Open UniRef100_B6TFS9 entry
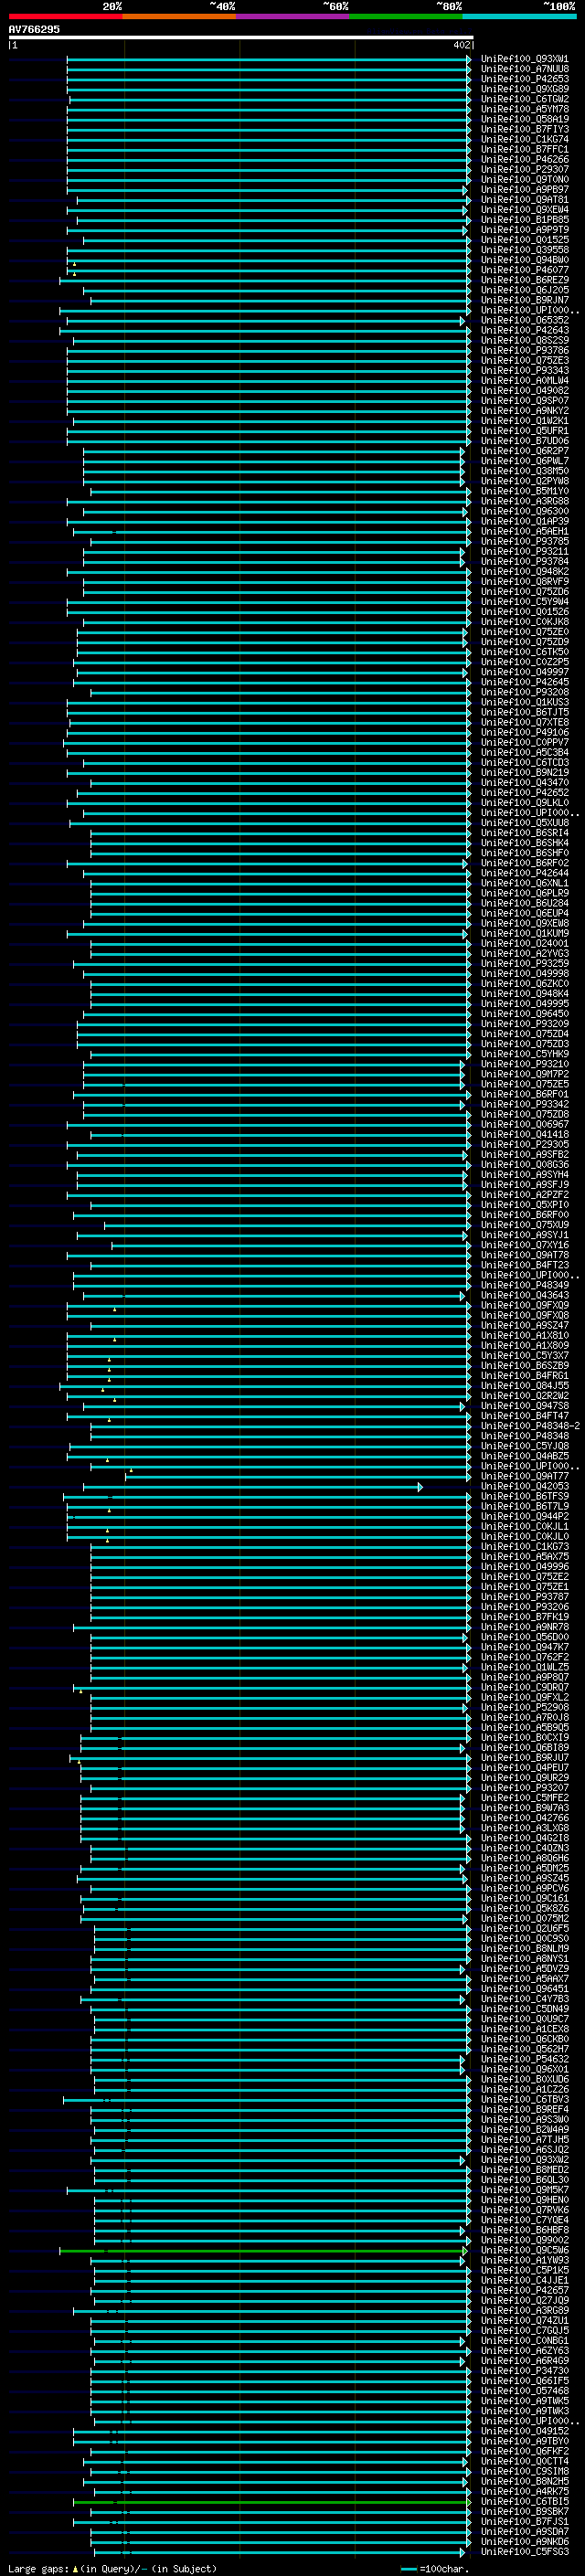Viewport: 585px width, 2576px height. [x=525, y=1496]
